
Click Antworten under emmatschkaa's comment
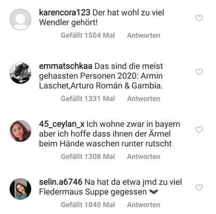tap(143, 98)
